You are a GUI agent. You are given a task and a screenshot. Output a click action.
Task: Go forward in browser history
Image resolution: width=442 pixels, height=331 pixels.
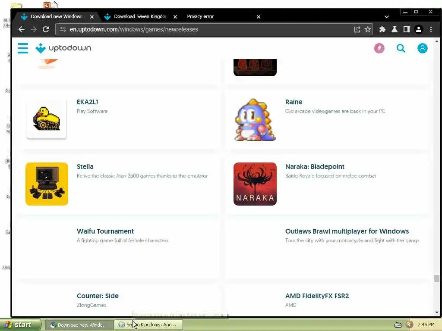pos(34,29)
